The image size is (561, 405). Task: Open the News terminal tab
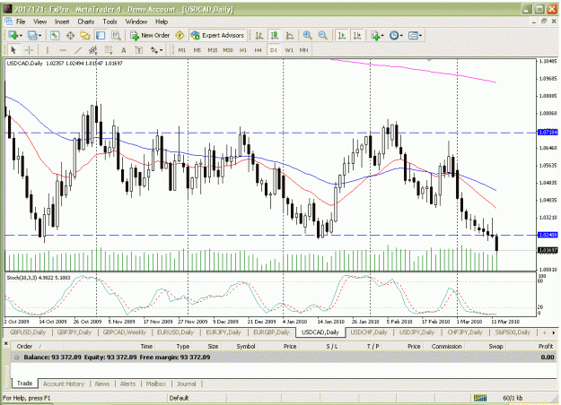tap(102, 383)
